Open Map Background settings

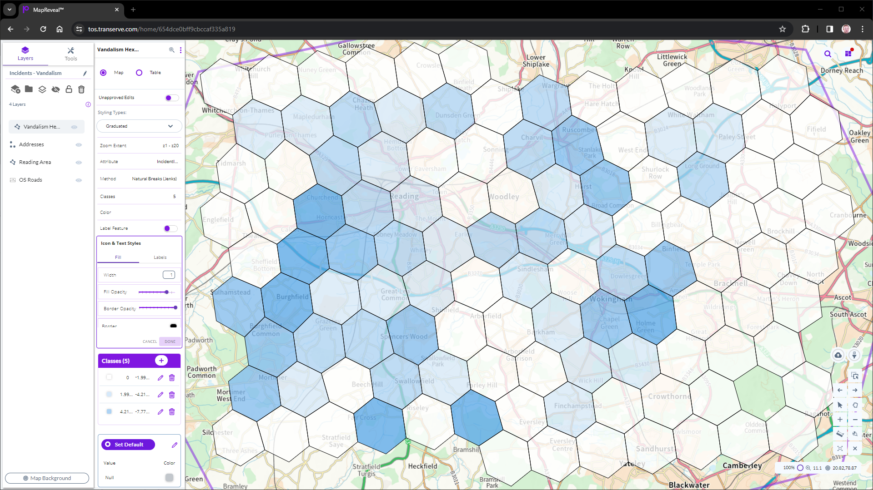(x=47, y=478)
